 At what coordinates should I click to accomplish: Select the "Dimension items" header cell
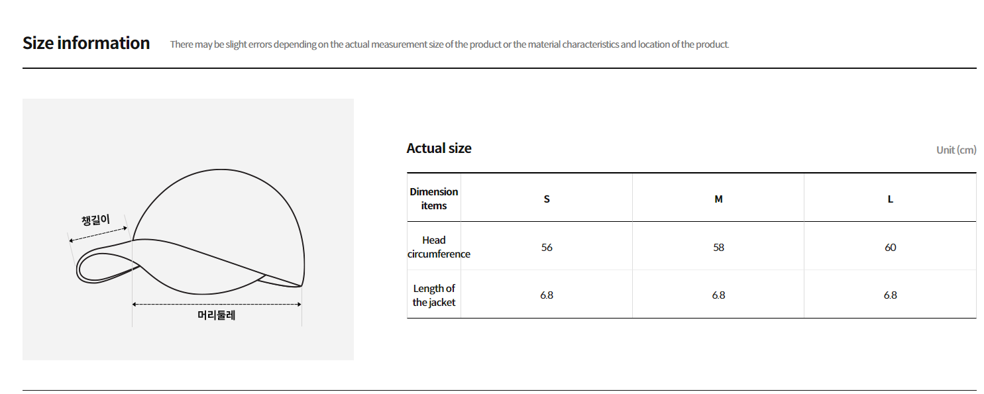click(x=434, y=199)
